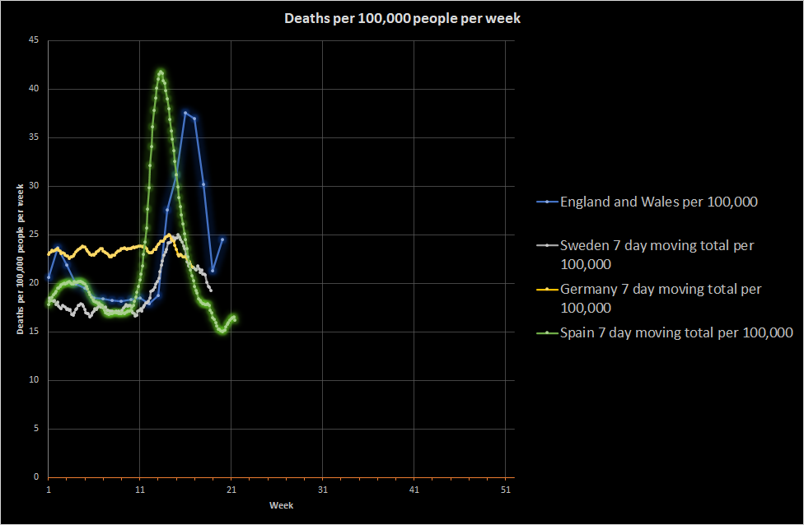
Task: Click the y-axis label 5
Action: point(36,428)
